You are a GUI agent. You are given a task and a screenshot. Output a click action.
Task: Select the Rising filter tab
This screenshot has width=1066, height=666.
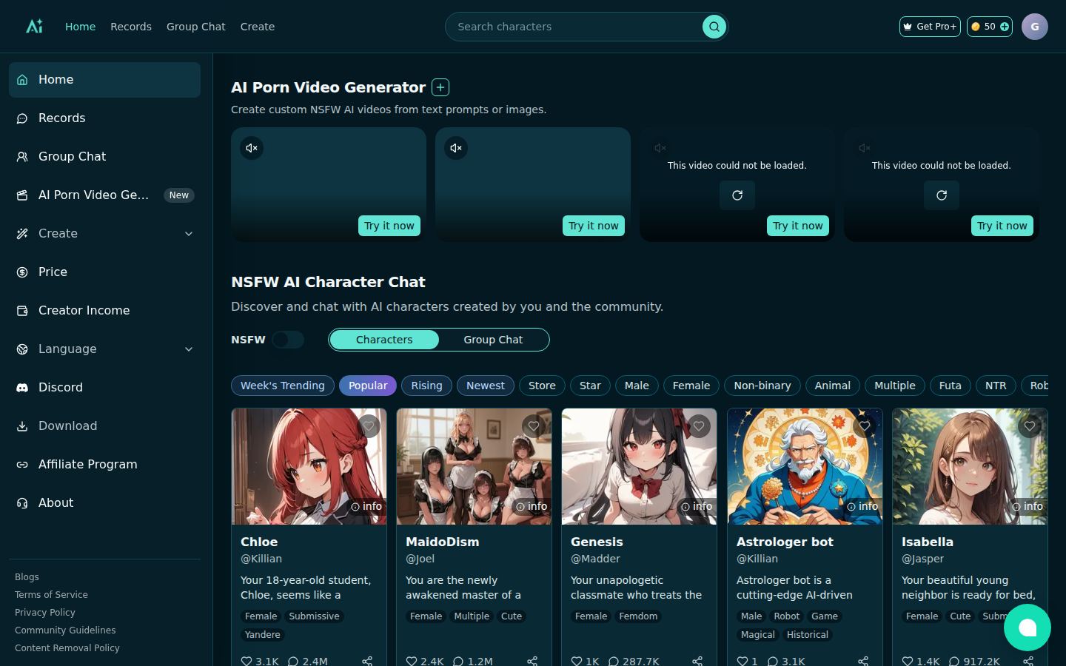point(426,386)
